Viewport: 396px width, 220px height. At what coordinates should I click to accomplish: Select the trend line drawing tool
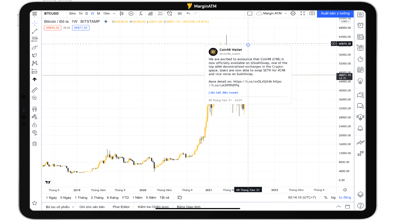35,31
